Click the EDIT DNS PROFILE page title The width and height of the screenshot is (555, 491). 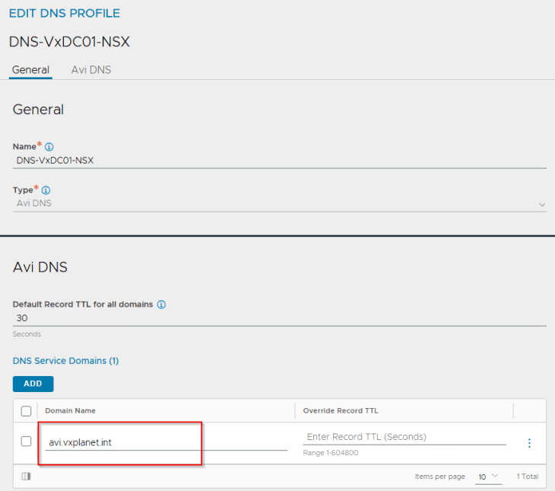pyautogui.click(x=65, y=13)
